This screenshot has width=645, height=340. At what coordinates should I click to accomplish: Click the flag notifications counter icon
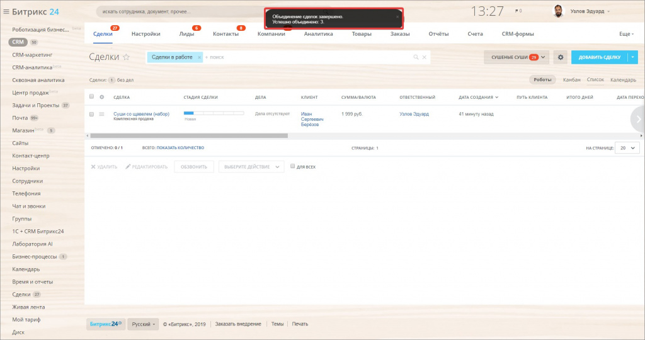coord(518,11)
